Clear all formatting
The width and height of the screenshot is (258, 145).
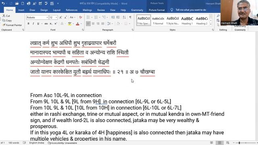[x=81, y=17]
